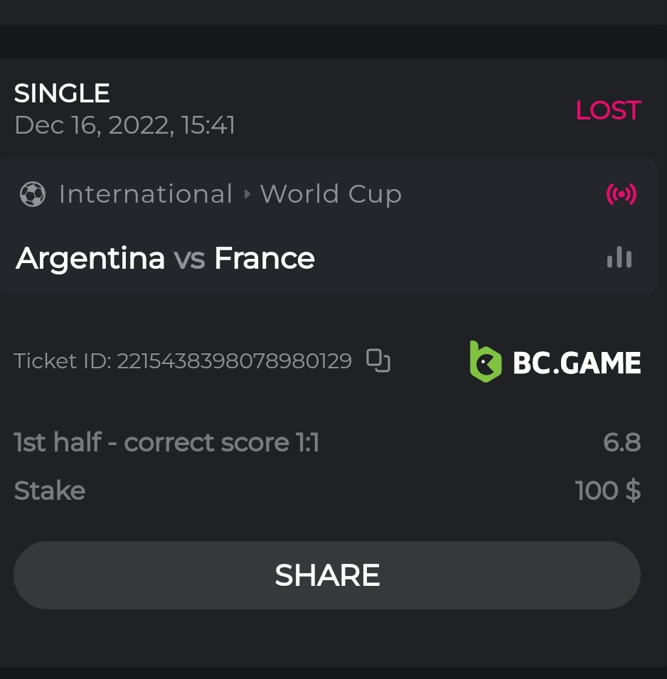Click the 100 $ stake amount
The width and height of the screenshot is (667, 679).
[607, 491]
